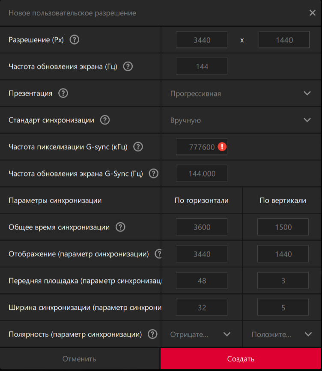Screen dimensions: 322x371
Task: Click the Отменить button
Action: 79,359
